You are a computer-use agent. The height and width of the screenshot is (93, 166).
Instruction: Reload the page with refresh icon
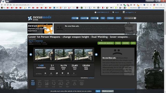8,5
